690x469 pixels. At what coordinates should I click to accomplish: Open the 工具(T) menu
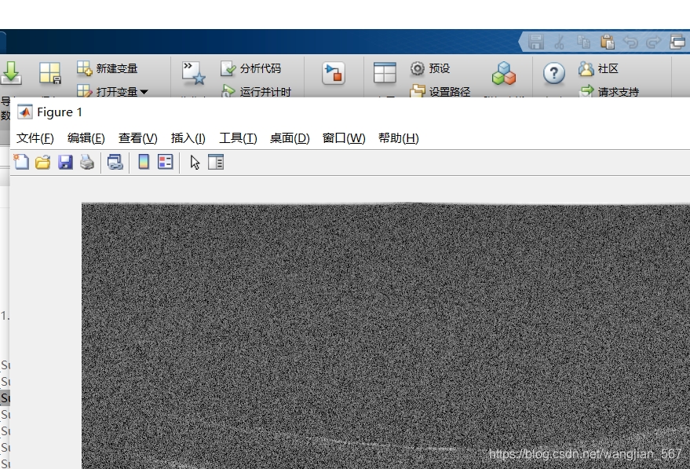tap(238, 138)
